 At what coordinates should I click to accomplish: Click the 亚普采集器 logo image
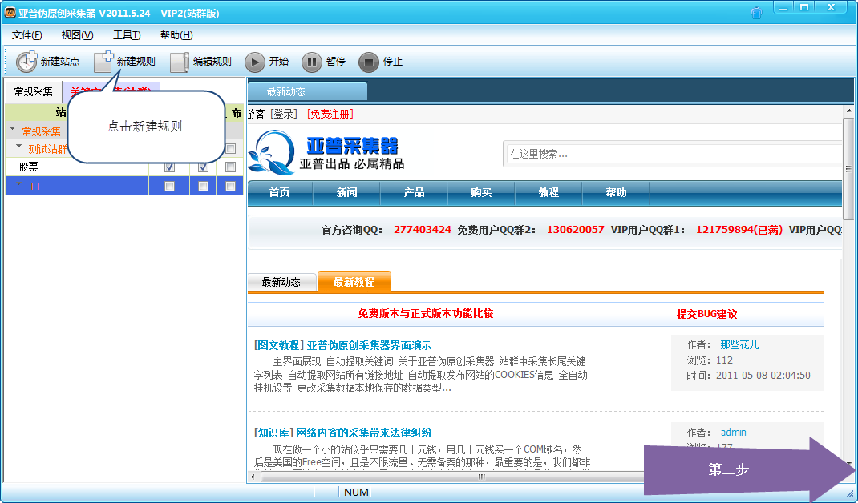point(326,153)
